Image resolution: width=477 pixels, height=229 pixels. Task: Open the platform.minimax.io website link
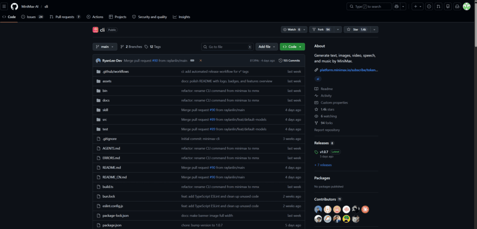click(x=348, y=70)
